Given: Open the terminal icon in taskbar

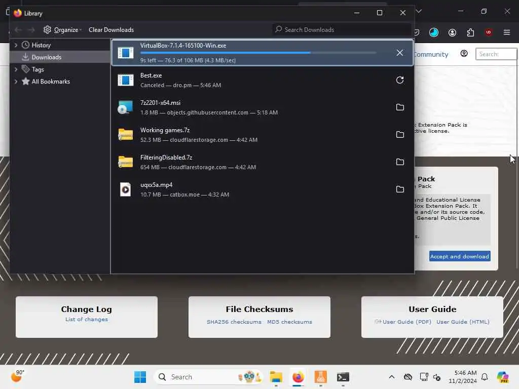Looking at the screenshot, I should (x=343, y=377).
